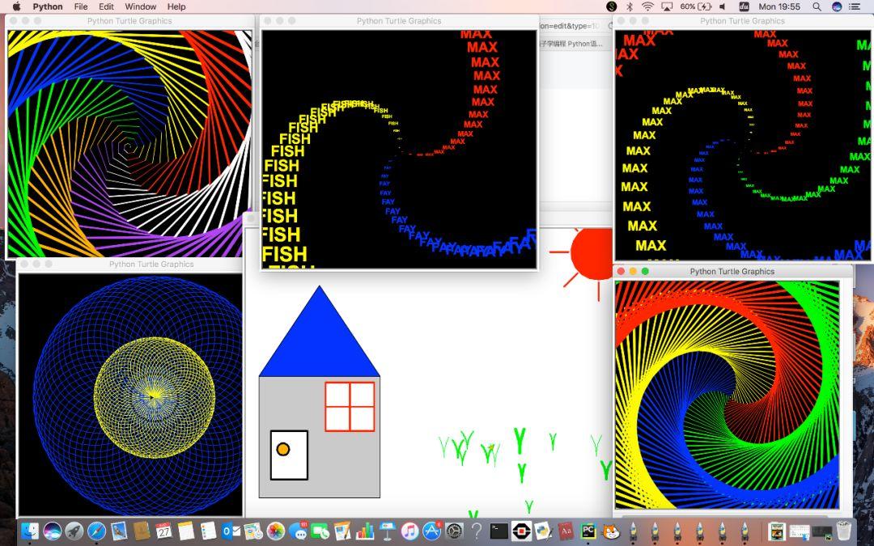
Task: Open Photos app in Dock
Action: (275, 531)
